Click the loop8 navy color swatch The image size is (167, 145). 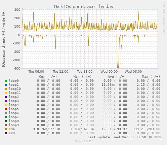point(6,121)
